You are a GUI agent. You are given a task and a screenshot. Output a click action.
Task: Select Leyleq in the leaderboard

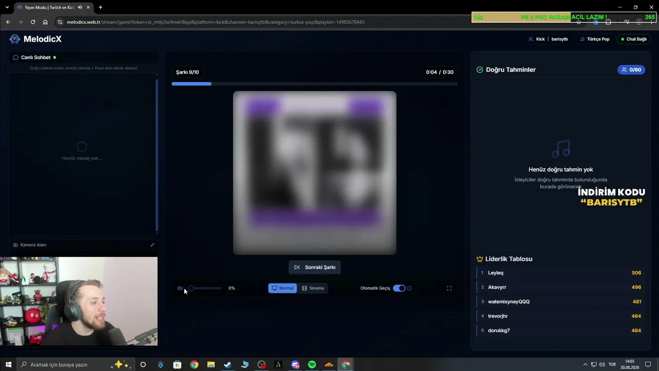pos(561,273)
